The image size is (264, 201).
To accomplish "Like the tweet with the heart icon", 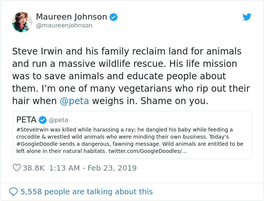I will 17,168.
